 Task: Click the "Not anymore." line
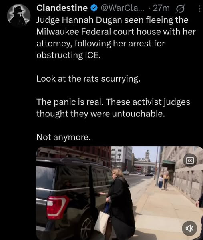[64, 137]
